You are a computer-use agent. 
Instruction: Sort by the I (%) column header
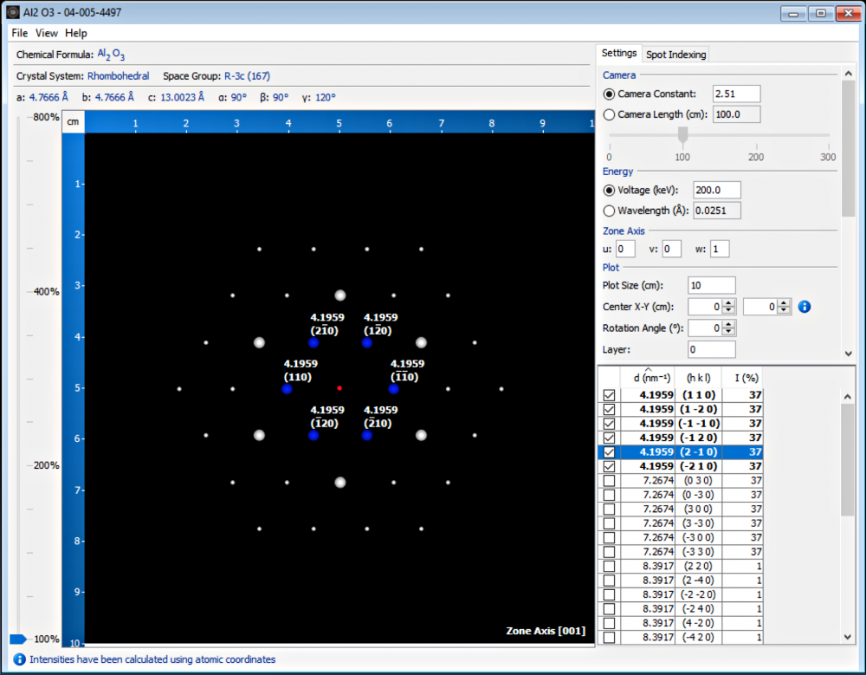tap(743, 378)
